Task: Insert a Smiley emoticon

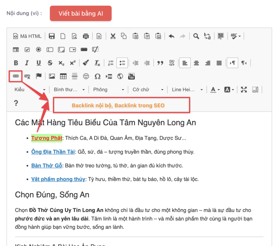Action: pyautogui.click(x=86, y=76)
